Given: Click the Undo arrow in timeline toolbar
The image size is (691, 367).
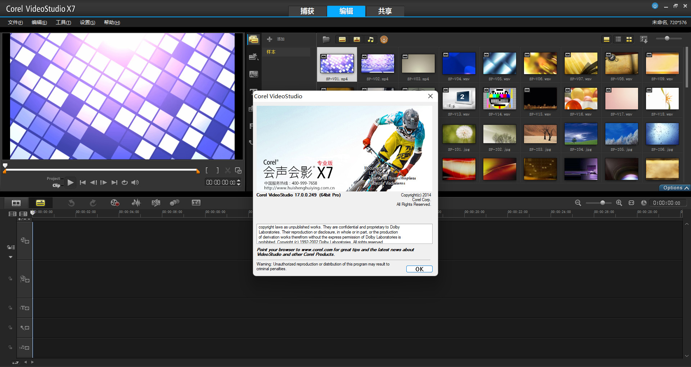Looking at the screenshot, I should (71, 203).
